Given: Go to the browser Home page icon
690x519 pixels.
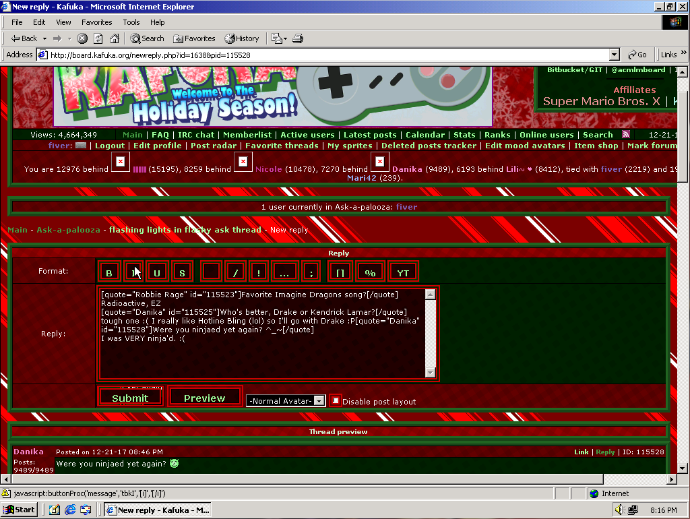Looking at the screenshot, I should click(115, 38).
